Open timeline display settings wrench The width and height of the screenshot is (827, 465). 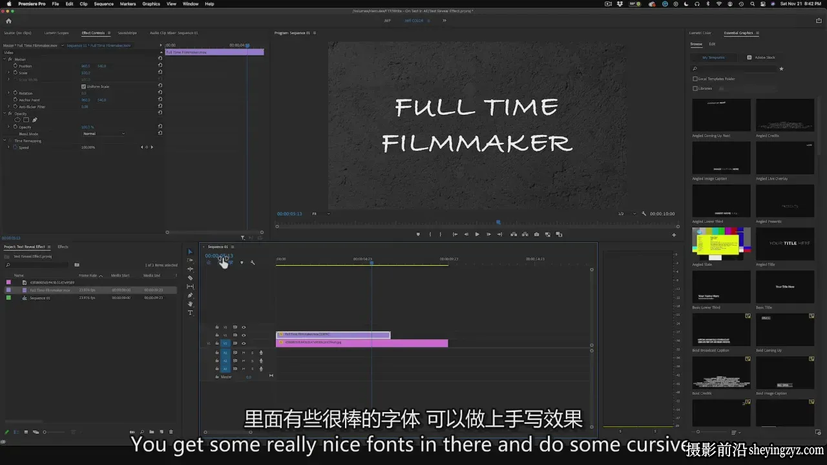(253, 262)
